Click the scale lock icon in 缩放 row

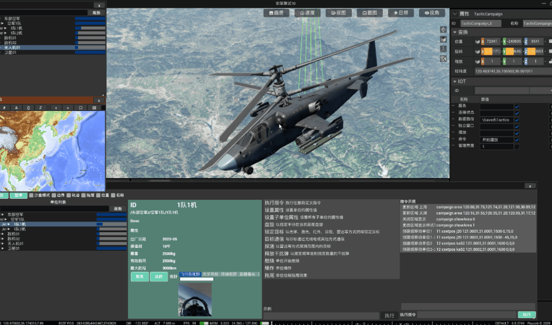point(550,61)
